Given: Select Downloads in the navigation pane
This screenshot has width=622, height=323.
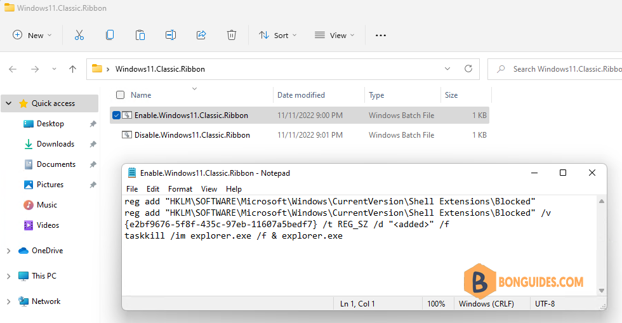Looking at the screenshot, I should [56, 144].
